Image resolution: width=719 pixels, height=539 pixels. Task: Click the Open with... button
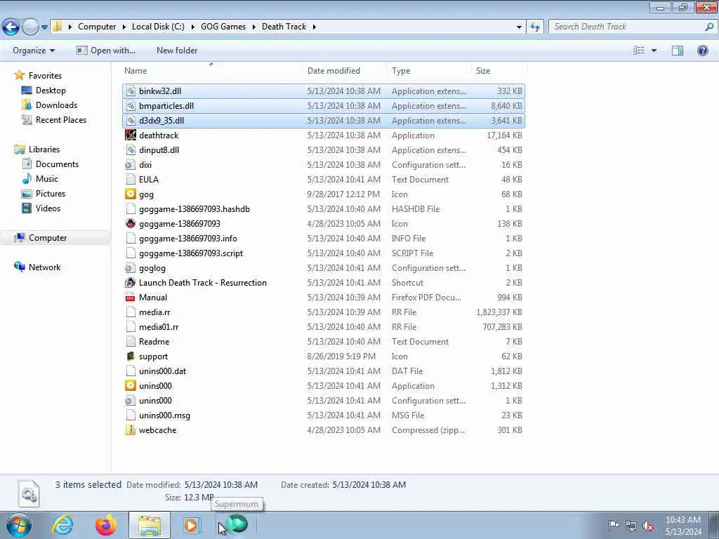coord(106,51)
